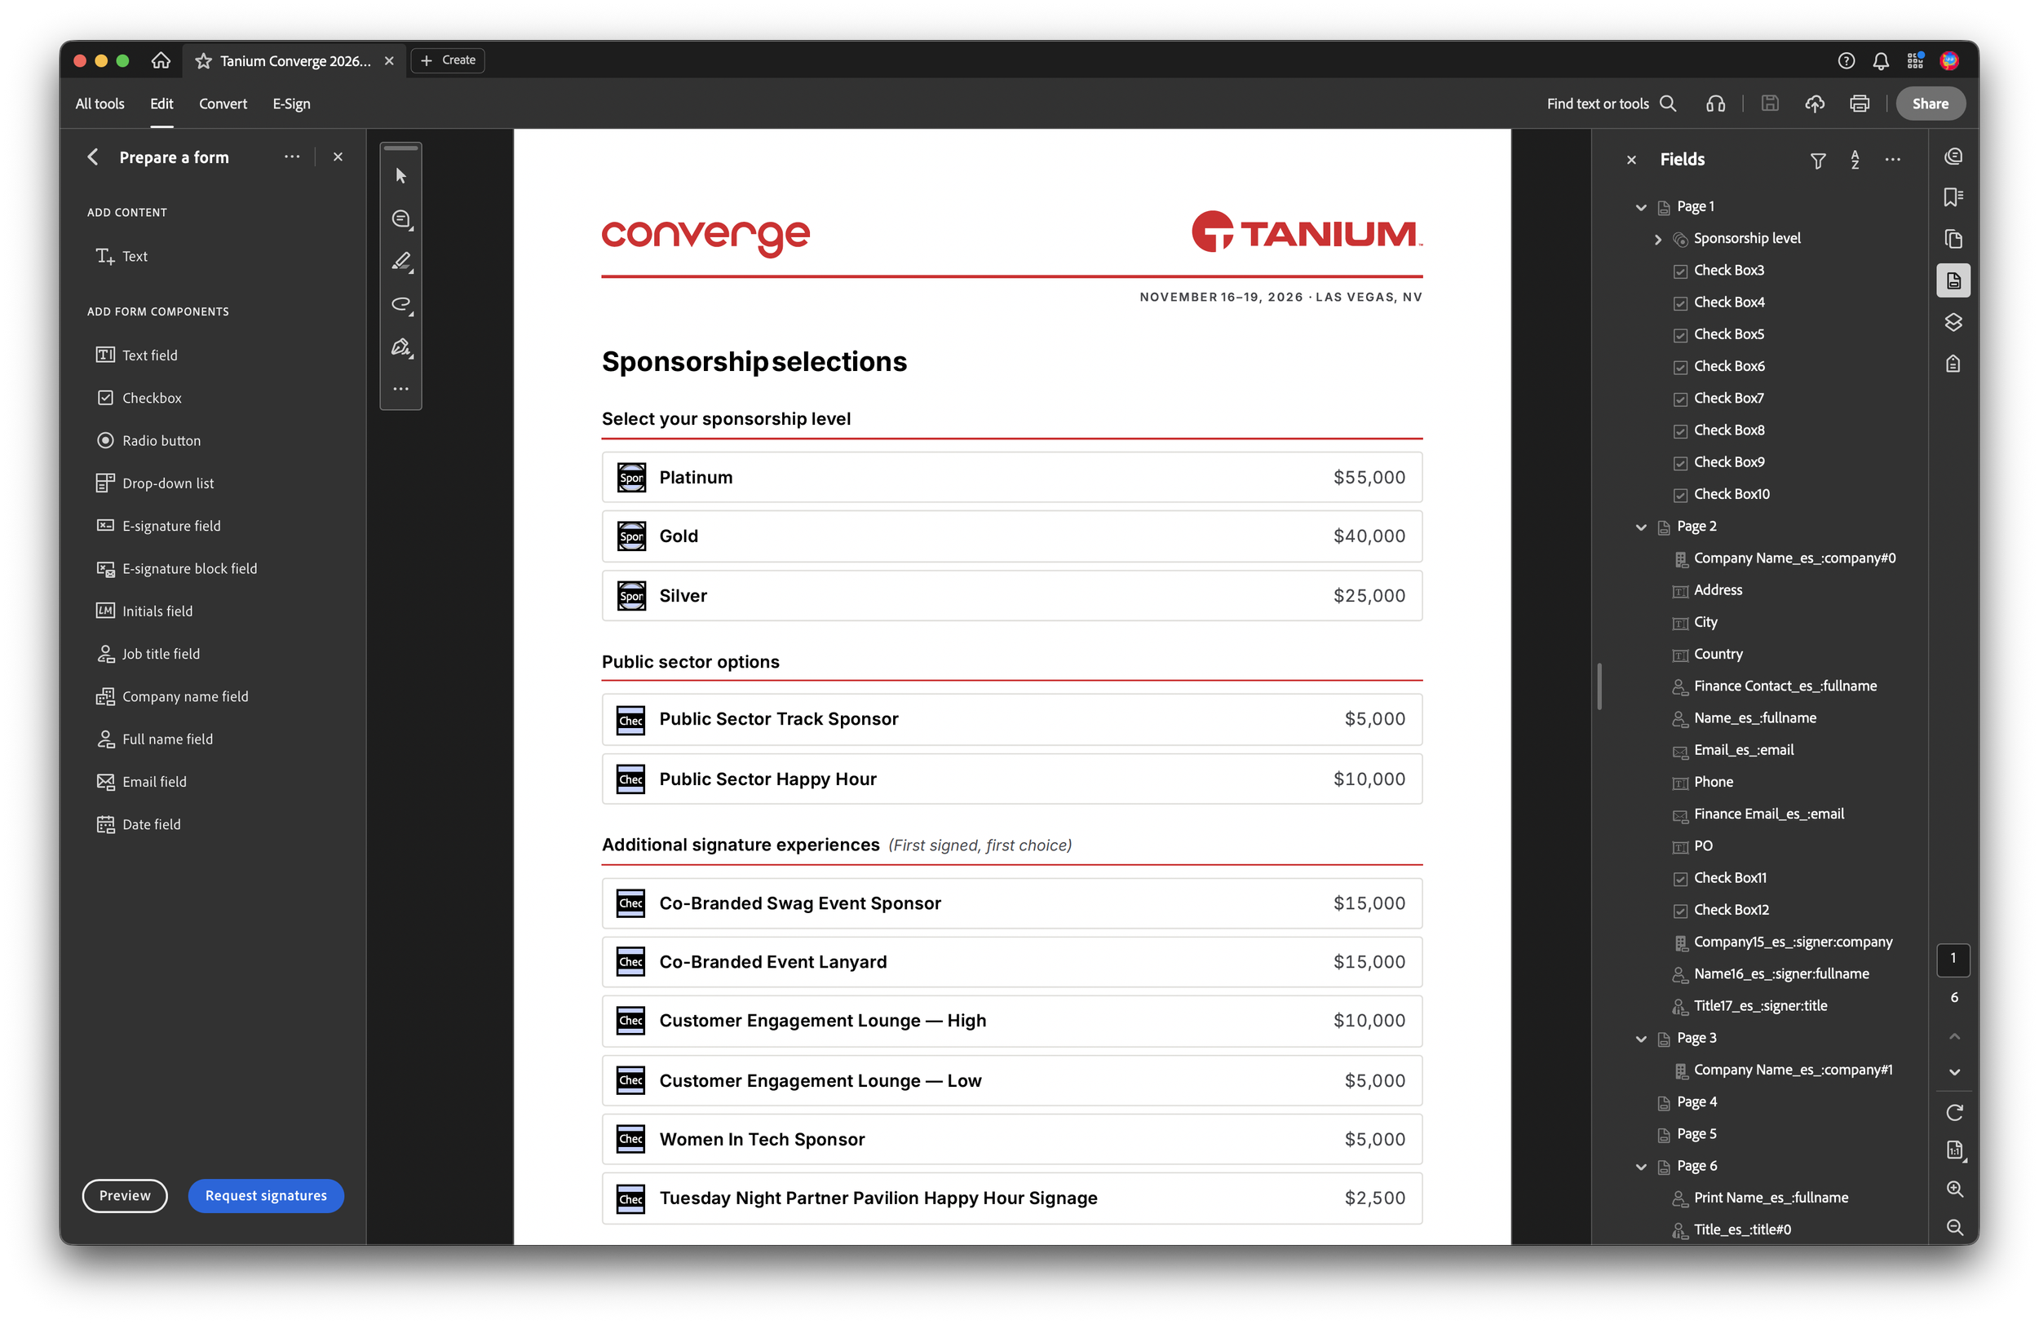Click the cloud upload icon
The height and width of the screenshot is (1324, 2039).
[1815, 104]
